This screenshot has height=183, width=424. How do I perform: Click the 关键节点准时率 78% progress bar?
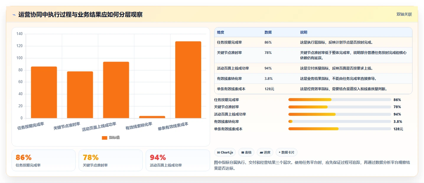tap(340, 107)
